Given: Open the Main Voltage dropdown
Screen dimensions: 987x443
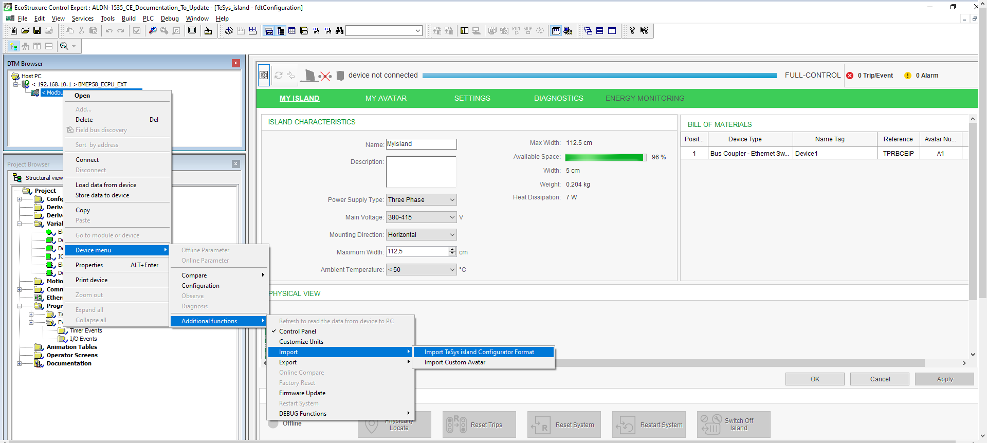Looking at the screenshot, I should click(452, 217).
